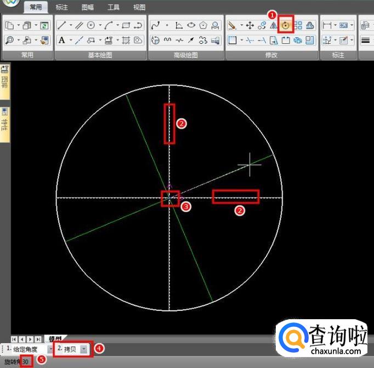The image size is (374, 368).
Task: Select the Polyline tool
Action: click(138, 25)
